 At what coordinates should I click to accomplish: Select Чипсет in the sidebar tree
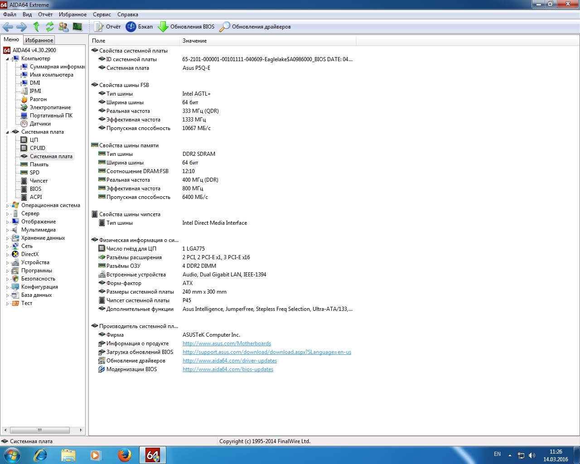(x=39, y=181)
